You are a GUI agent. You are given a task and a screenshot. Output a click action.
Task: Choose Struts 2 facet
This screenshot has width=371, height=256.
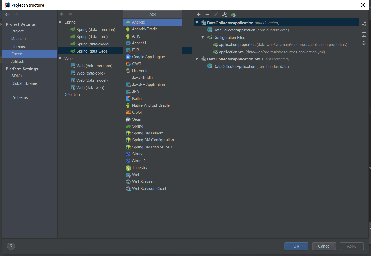(x=152, y=161)
